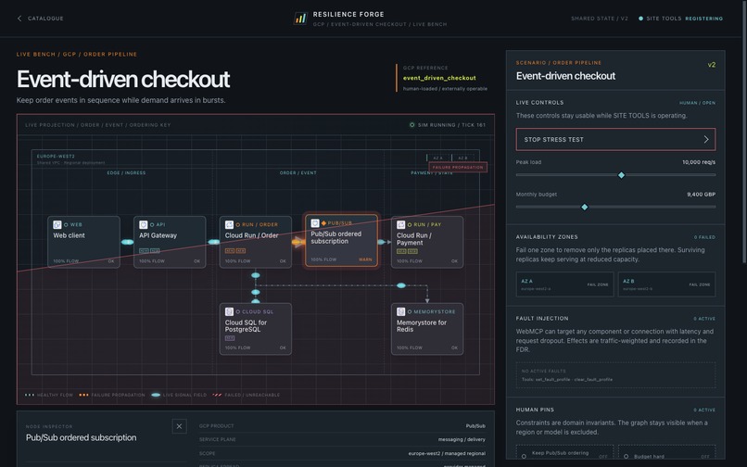Click the FAILURE PROPAGATION badge
747x467 pixels.
point(458,168)
